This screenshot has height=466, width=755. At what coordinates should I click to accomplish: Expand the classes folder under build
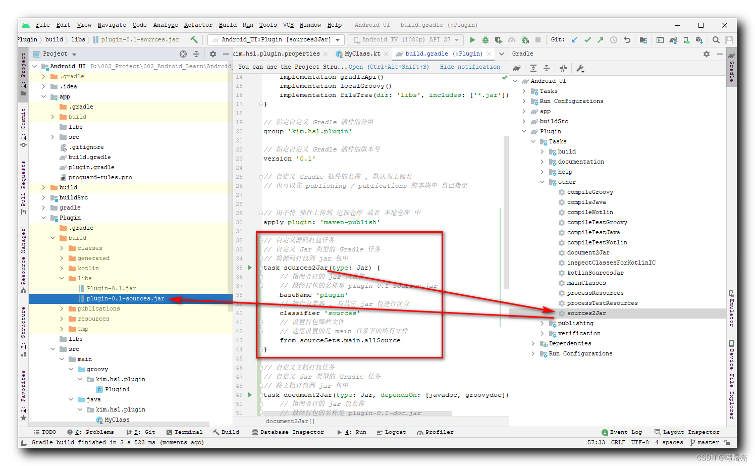coord(62,248)
